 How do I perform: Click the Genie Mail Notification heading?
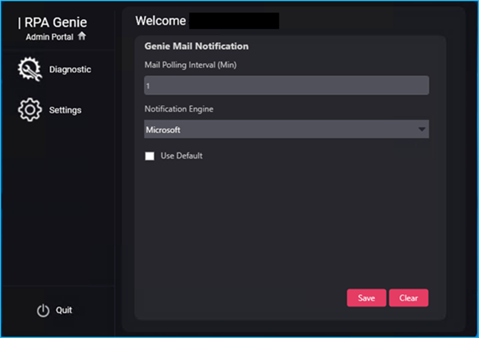(196, 46)
